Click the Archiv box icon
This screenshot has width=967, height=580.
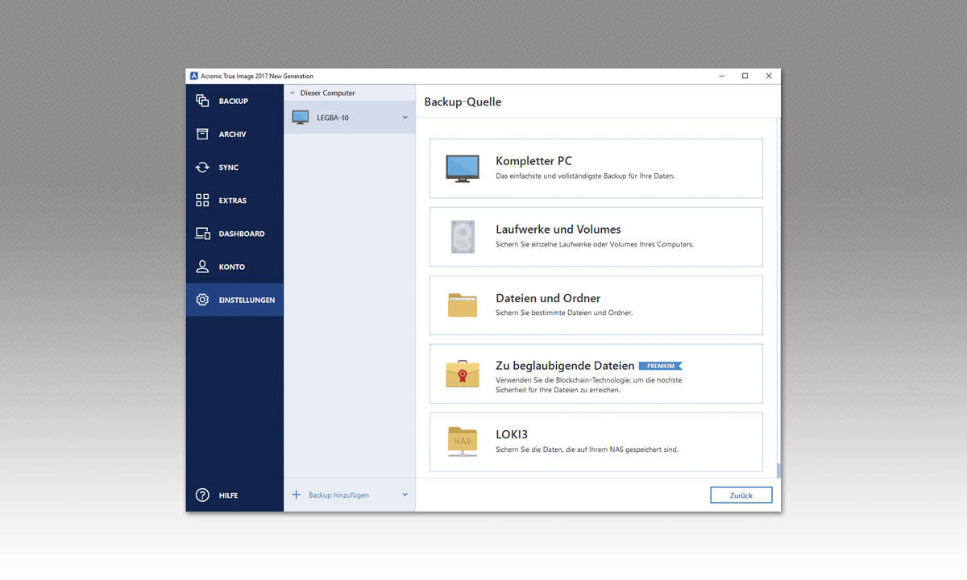point(202,134)
